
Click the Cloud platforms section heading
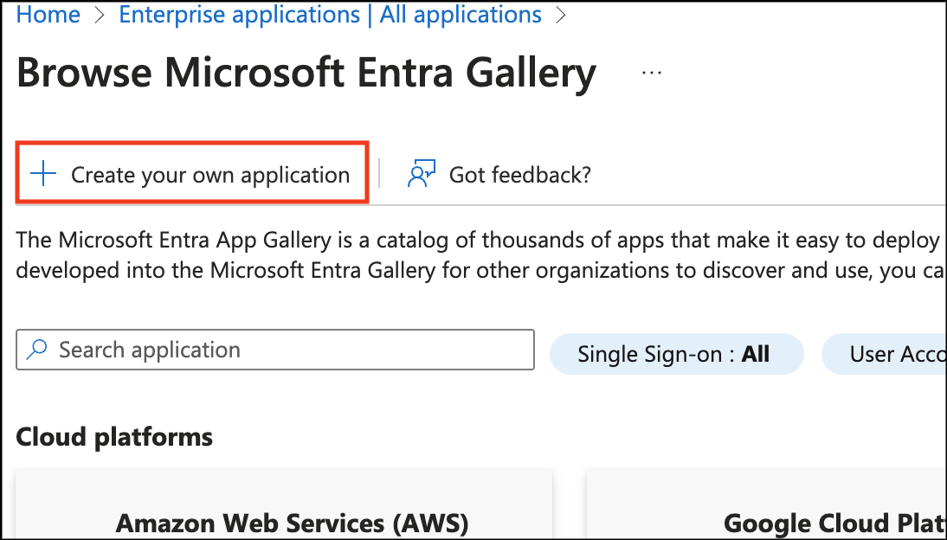(114, 437)
